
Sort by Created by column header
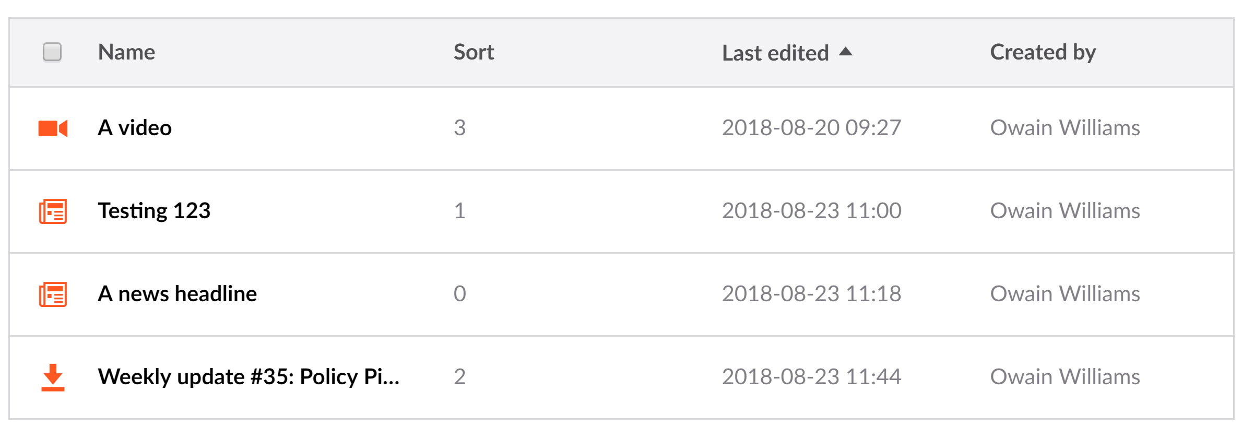pyautogui.click(x=1043, y=52)
